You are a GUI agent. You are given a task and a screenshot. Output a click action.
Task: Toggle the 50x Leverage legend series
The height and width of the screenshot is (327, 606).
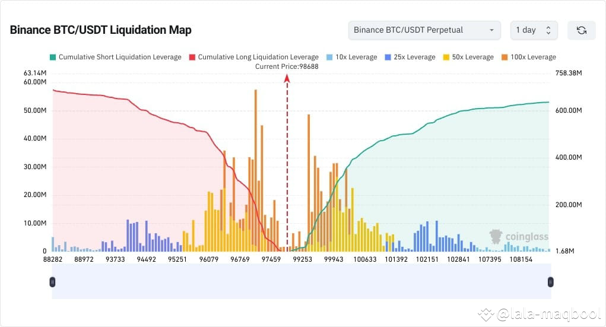click(468, 57)
